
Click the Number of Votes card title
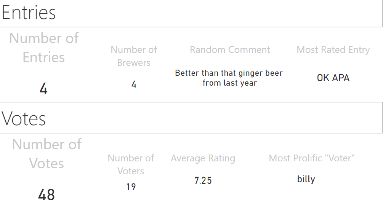46,154
